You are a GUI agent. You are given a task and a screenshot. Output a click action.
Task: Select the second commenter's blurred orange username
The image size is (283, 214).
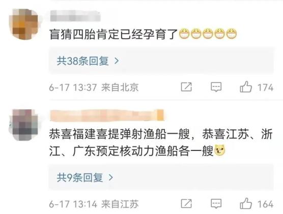click(107, 115)
